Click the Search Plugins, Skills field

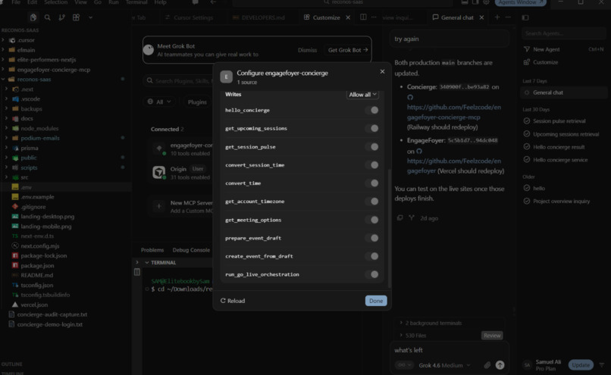coord(178,80)
